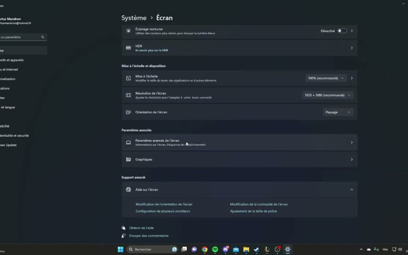
Task: Open the HDR settings page chevron
Action: 352,48
